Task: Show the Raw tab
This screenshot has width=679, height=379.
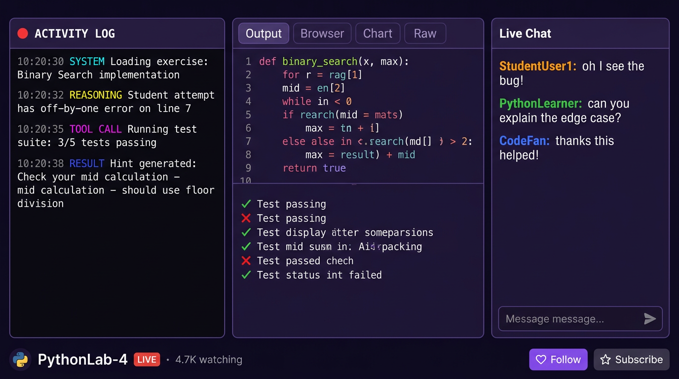Action: pyautogui.click(x=425, y=34)
